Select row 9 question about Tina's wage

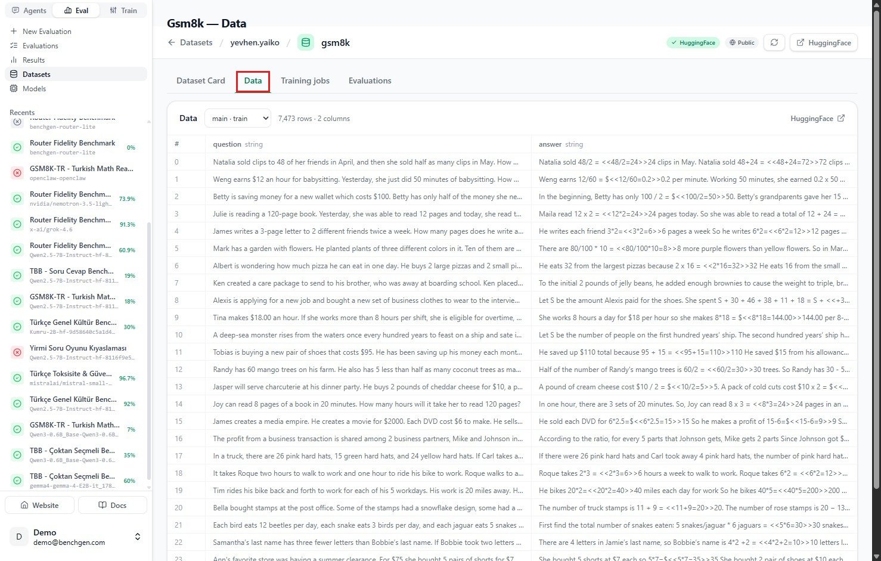tap(367, 318)
